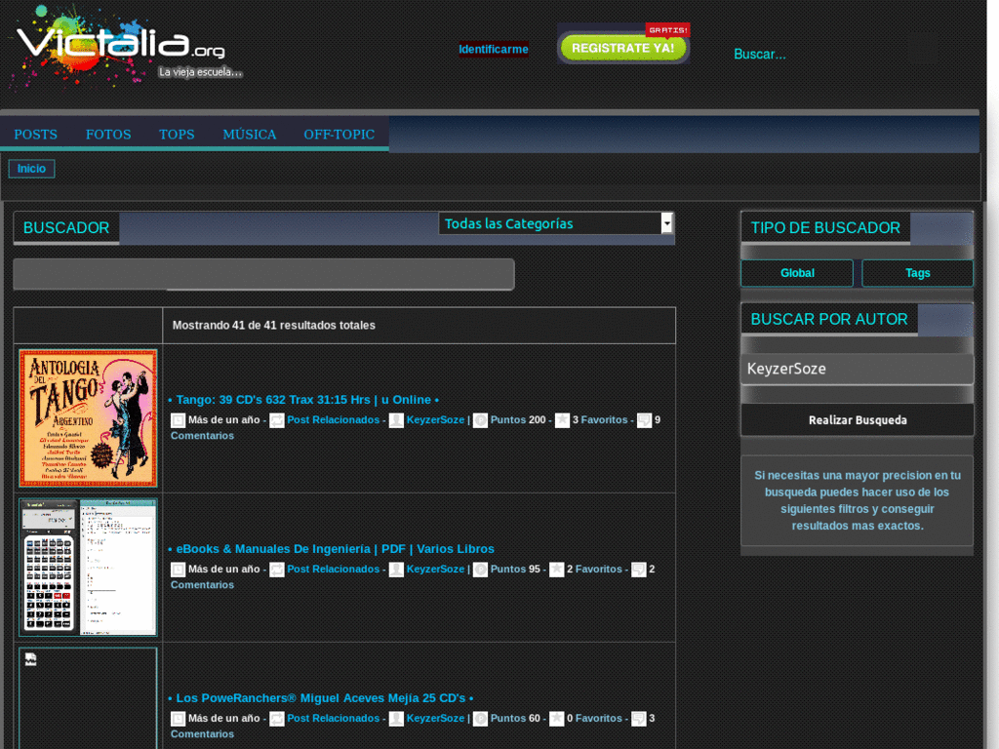Open the TOPS tab
The width and height of the screenshot is (999, 749).
pos(177,135)
